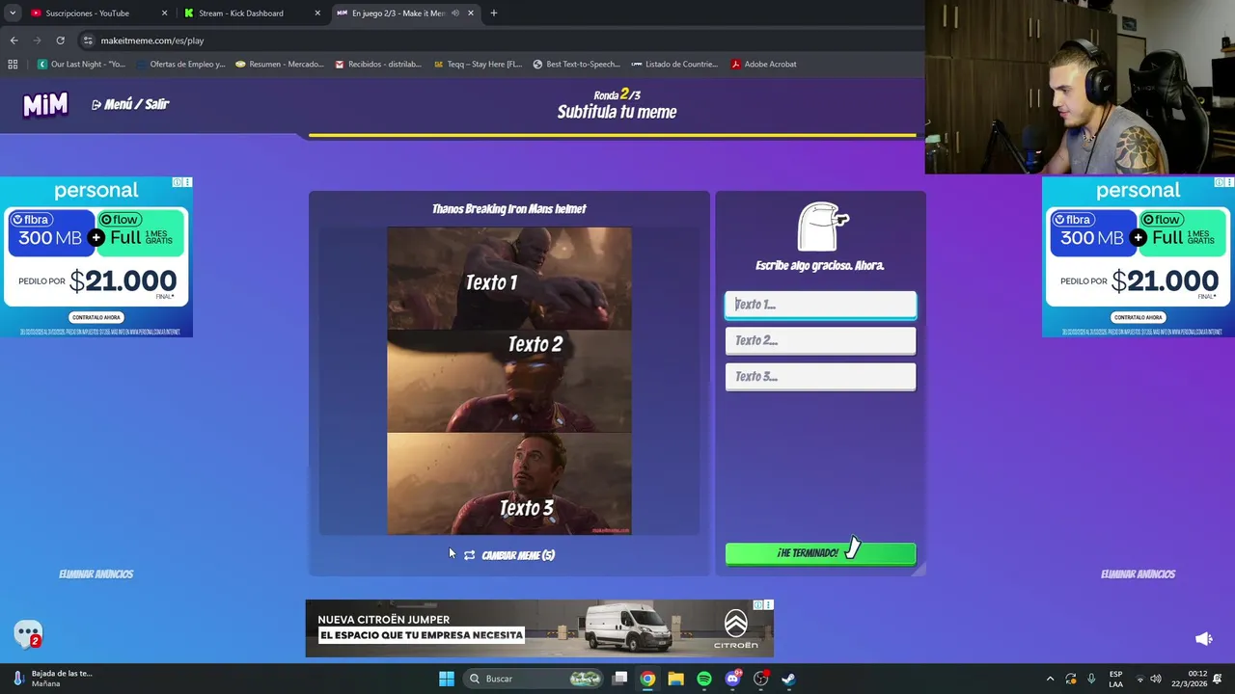Click Contratalo ahora on left Personal ad
Screen dimensions: 1235x694
(x=96, y=317)
